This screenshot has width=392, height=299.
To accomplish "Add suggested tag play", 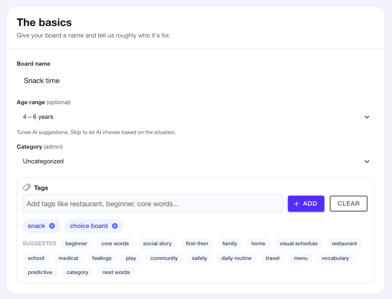I will (x=130, y=258).
